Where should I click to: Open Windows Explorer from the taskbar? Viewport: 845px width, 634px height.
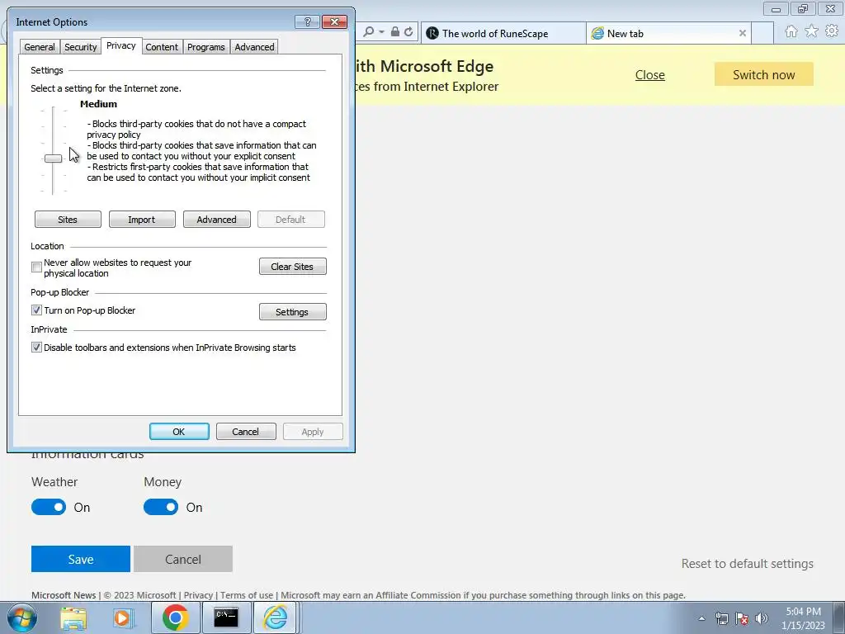point(73,617)
